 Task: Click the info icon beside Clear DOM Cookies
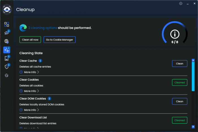pos(49,99)
